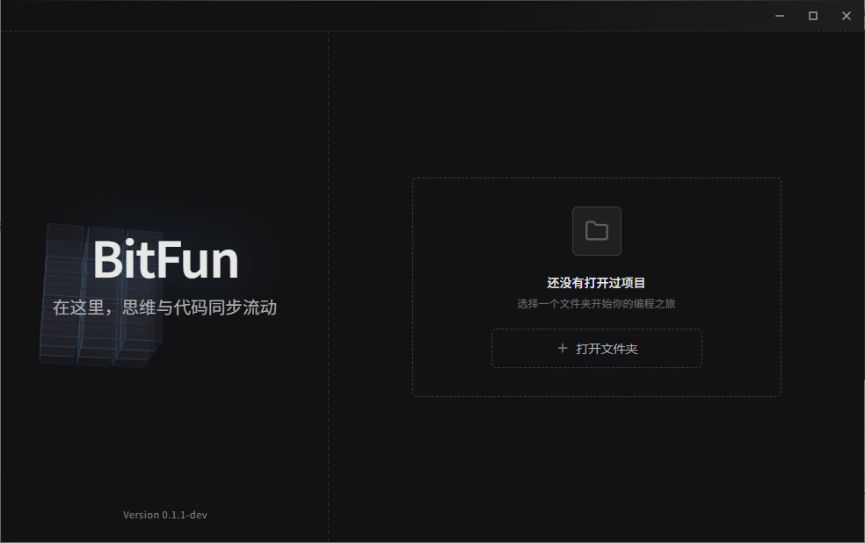The width and height of the screenshot is (865, 543).
Task: Click the BitFun wordmark text
Action: point(166,261)
